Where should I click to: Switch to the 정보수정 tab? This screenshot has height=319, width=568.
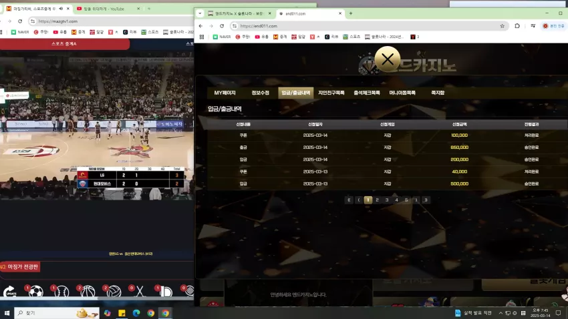point(260,93)
